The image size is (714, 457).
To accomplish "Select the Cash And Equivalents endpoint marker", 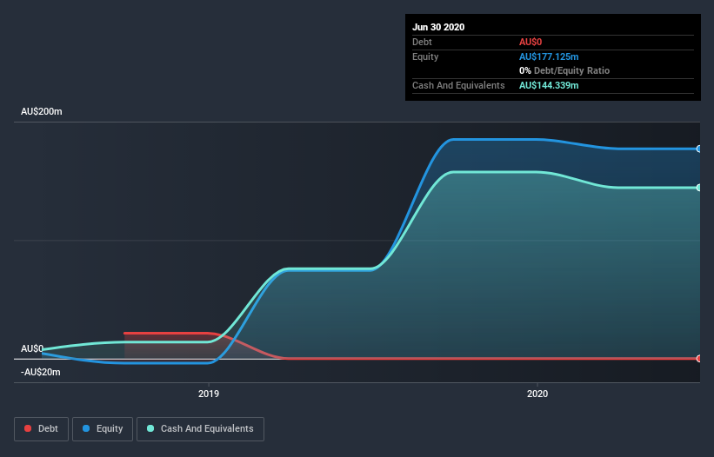I will (699, 188).
